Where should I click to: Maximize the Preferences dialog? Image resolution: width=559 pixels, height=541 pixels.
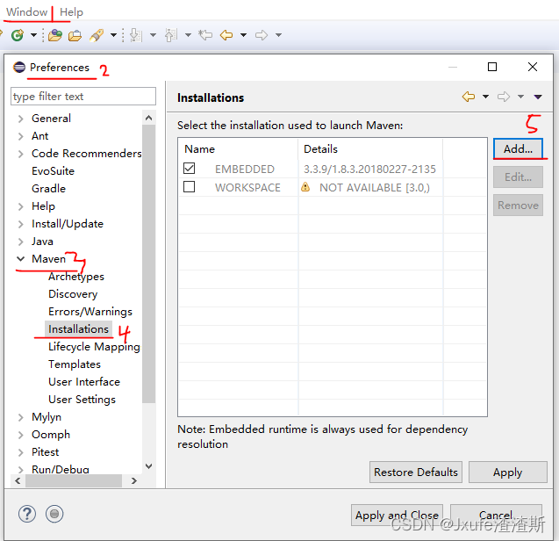tap(492, 67)
